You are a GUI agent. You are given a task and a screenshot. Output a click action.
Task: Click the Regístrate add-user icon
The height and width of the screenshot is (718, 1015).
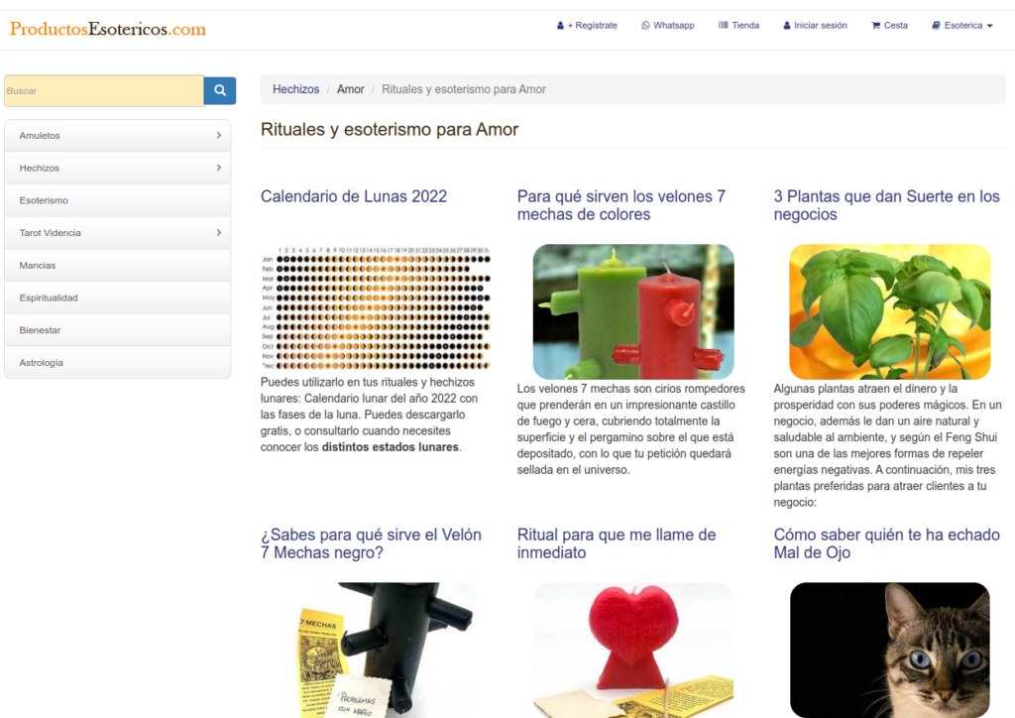(561, 26)
